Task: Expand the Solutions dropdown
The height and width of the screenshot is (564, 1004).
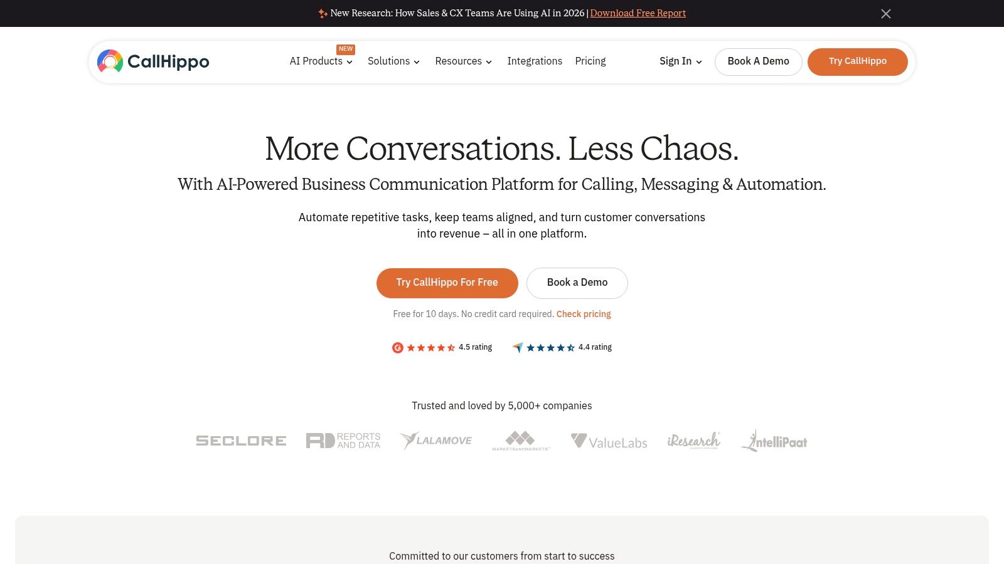Action: (x=393, y=61)
